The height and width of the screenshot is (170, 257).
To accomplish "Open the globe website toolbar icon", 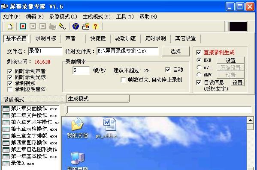I will coord(76,26).
